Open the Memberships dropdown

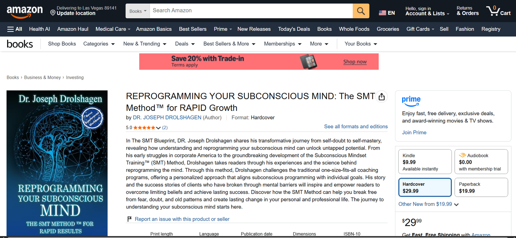(x=283, y=44)
